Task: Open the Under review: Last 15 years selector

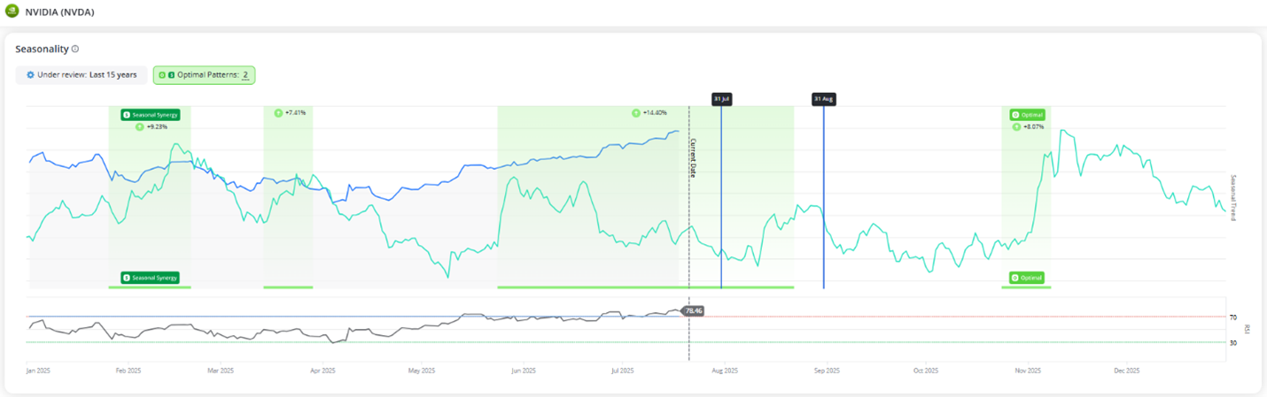Action: pos(82,75)
